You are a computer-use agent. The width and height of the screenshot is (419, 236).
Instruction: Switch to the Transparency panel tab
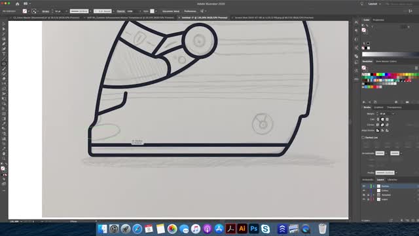click(394, 108)
